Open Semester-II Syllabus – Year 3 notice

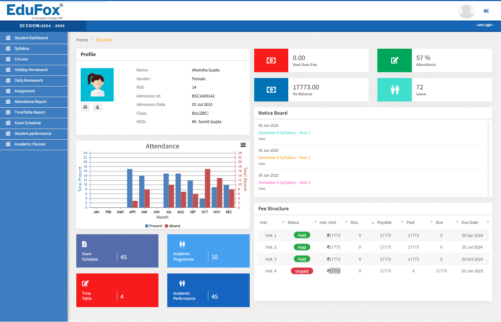pos(284,182)
